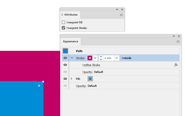The image size is (185, 116).
Task: Select the Appearance tab
Action: [70, 41]
